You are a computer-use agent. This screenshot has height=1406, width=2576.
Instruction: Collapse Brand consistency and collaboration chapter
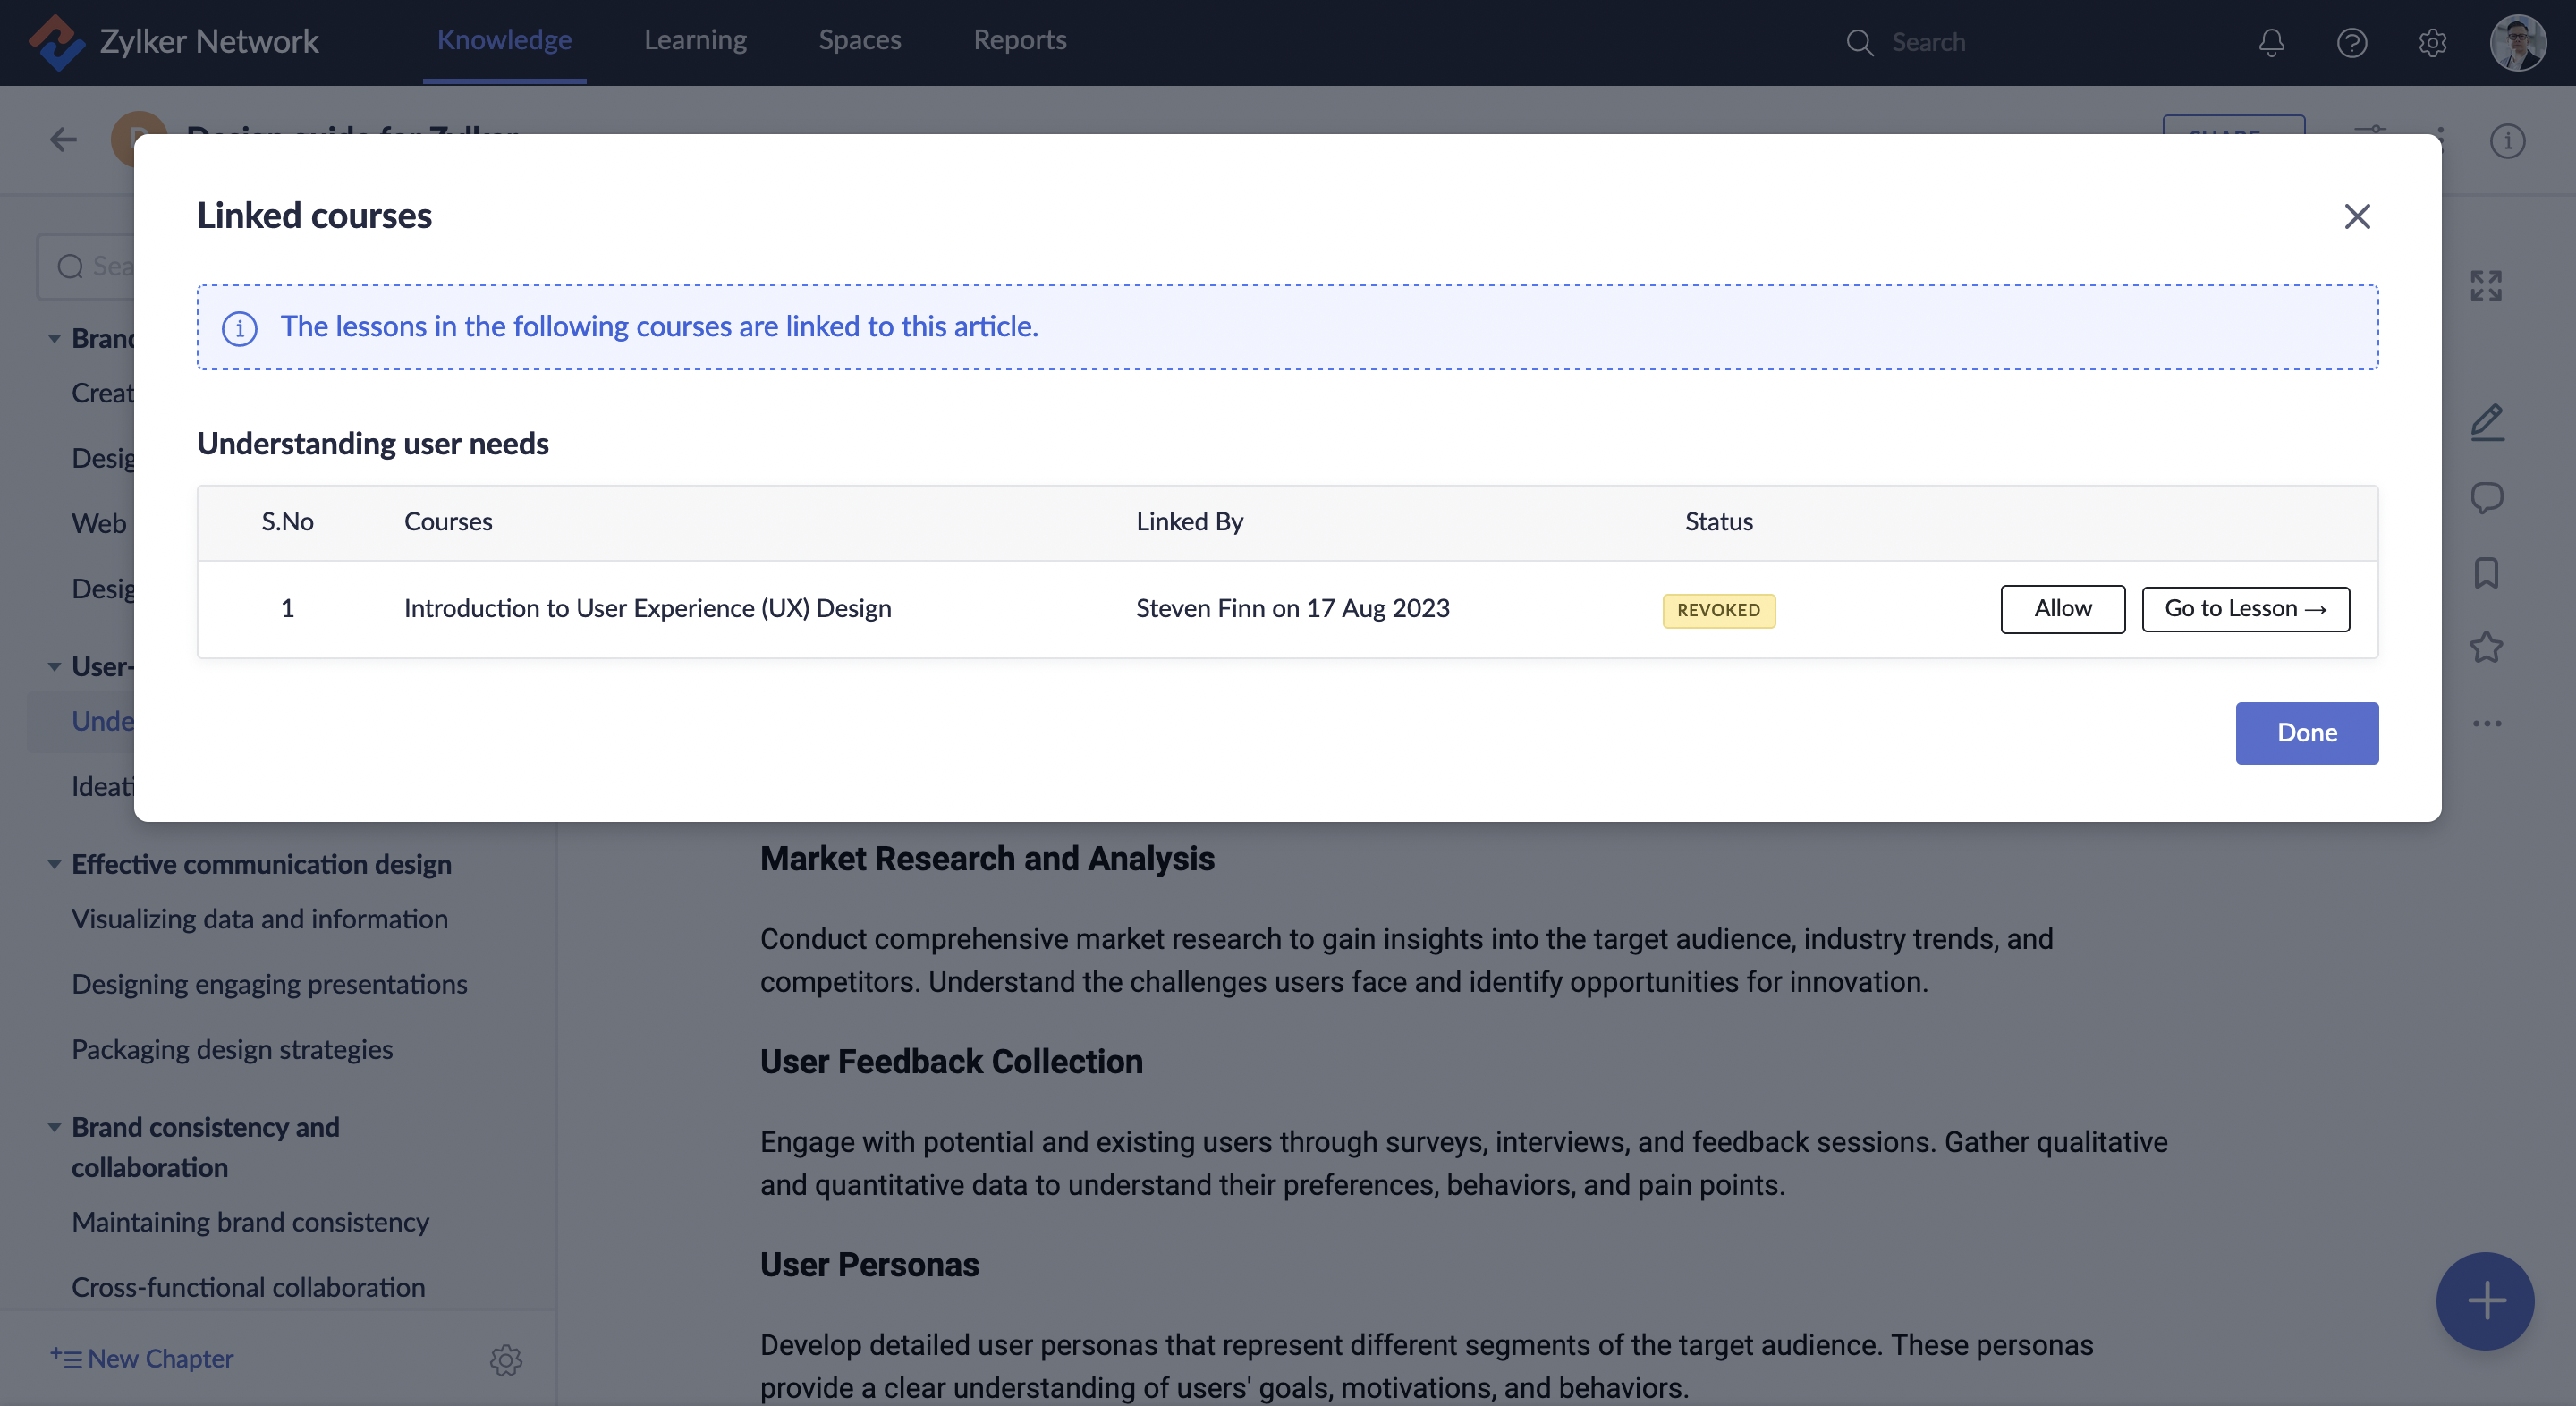pyautogui.click(x=54, y=1127)
